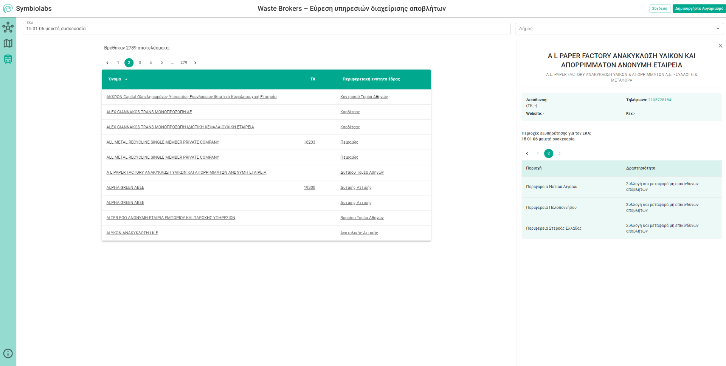Call phone number 2105728154
The width and height of the screenshot is (726, 366).
[659, 100]
